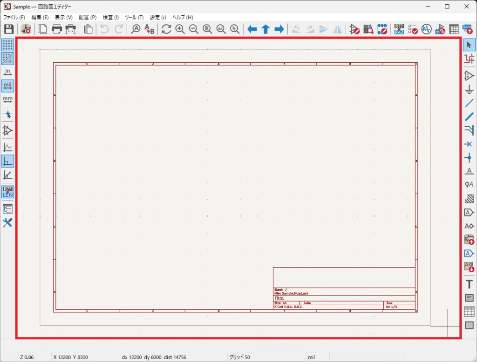Switch units to millimeters
Screen dimensions: 477x362
7,100
